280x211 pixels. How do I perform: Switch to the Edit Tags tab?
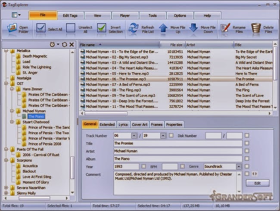point(70,16)
